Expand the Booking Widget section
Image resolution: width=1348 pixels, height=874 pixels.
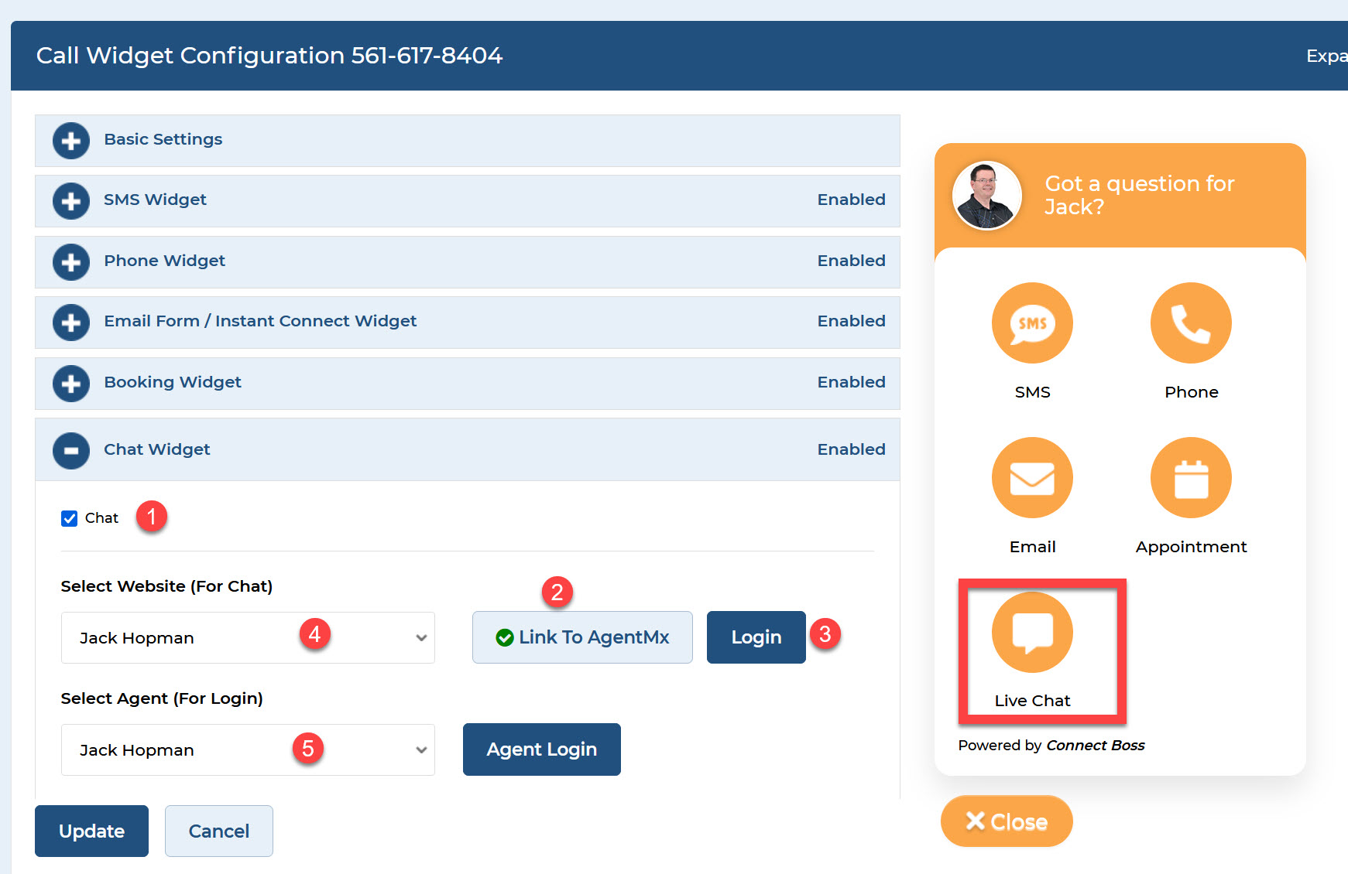[x=71, y=384]
